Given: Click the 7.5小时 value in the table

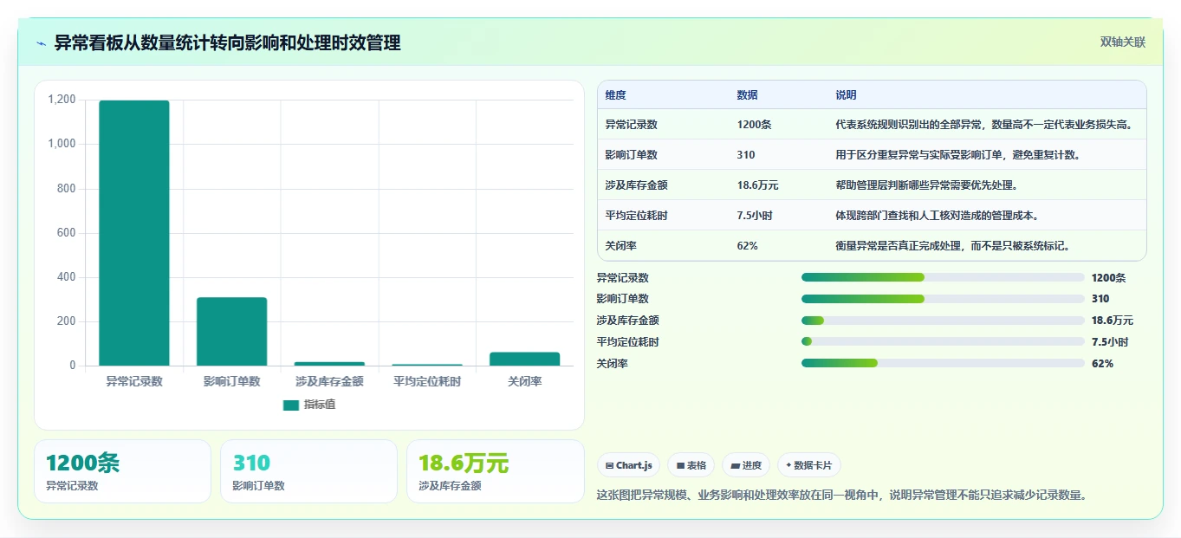Looking at the screenshot, I should pos(754,216).
